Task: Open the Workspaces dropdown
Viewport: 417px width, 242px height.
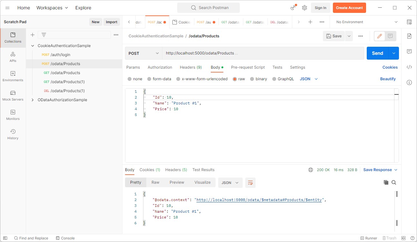Action: pyautogui.click(x=52, y=8)
